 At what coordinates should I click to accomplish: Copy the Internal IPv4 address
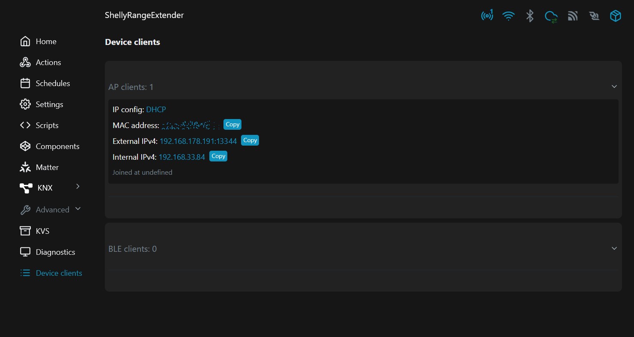coord(218,156)
